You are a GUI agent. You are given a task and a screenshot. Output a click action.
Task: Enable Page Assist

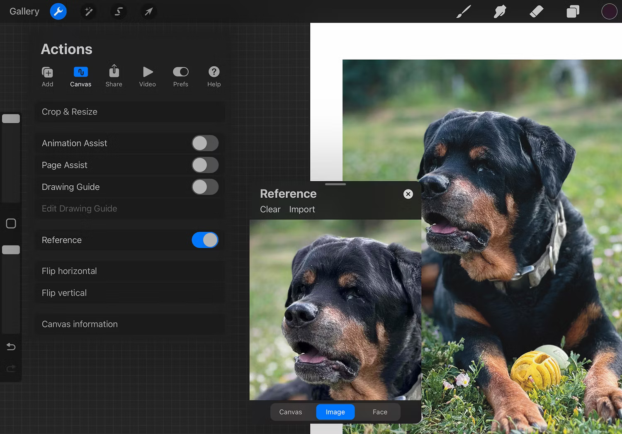(205, 165)
